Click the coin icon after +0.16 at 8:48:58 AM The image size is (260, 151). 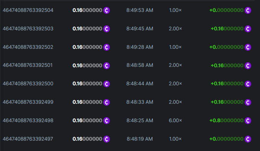(x=248, y=66)
